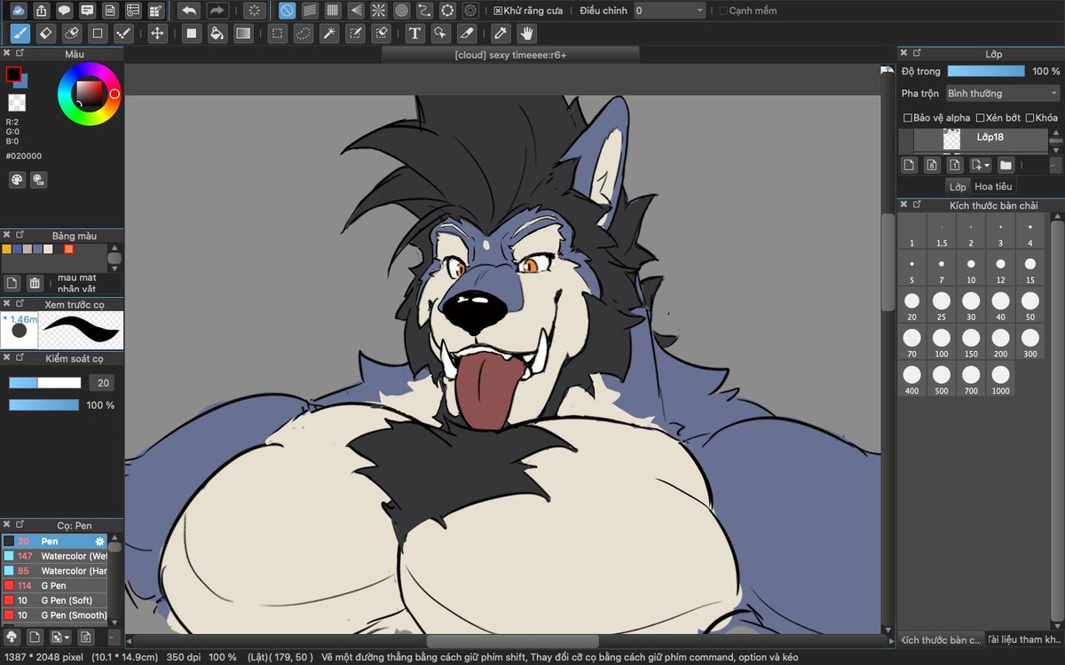The height and width of the screenshot is (665, 1065).
Task: Click the share/export icon in top toolbar
Action: pos(42,11)
